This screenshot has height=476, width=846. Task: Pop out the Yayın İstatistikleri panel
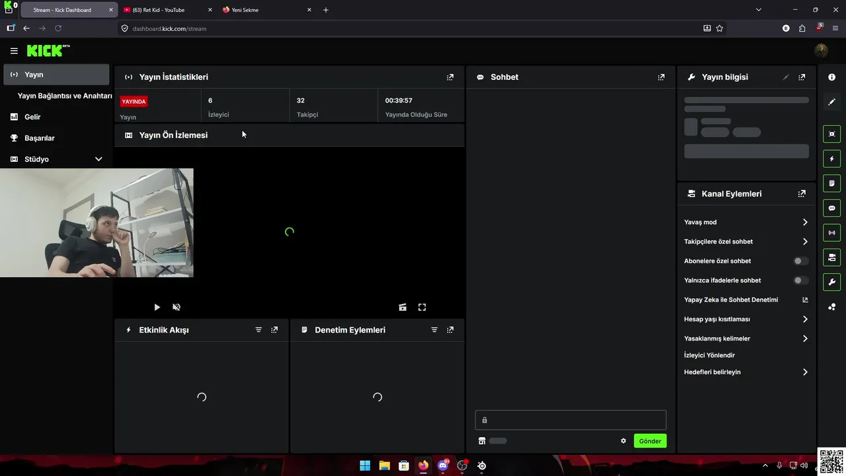450,77
